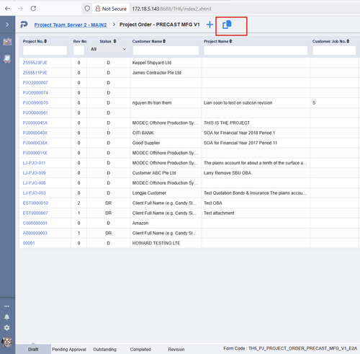Click the browser address bar URL
This screenshot has width=360, height=354.
[171, 9]
